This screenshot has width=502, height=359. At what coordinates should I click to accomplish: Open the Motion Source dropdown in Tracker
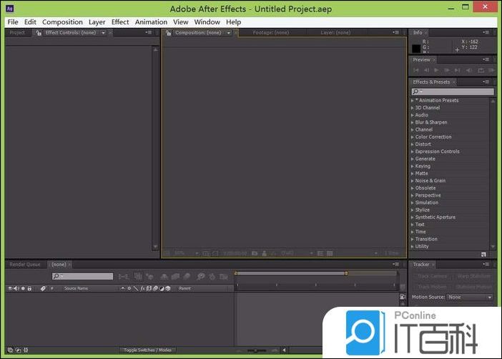tap(469, 297)
